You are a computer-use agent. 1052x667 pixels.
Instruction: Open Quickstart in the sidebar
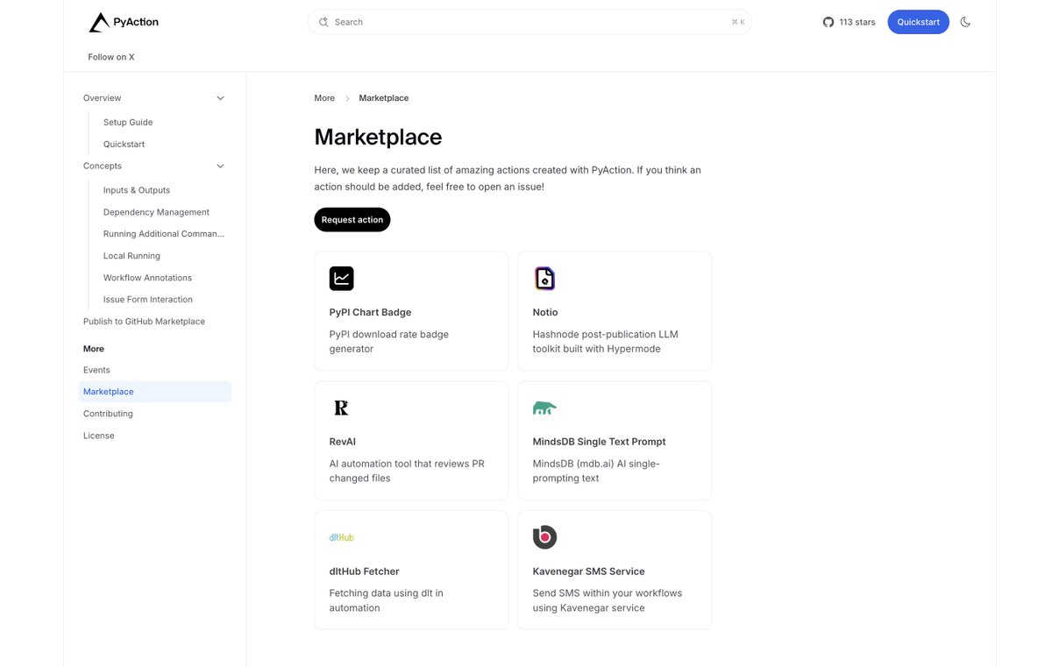pos(124,145)
